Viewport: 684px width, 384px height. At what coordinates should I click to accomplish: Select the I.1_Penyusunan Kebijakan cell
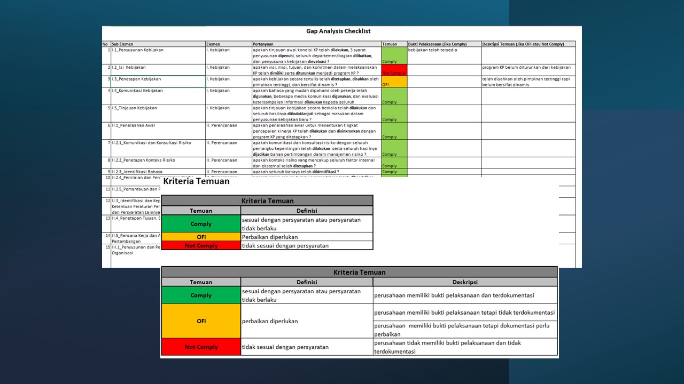pos(158,55)
